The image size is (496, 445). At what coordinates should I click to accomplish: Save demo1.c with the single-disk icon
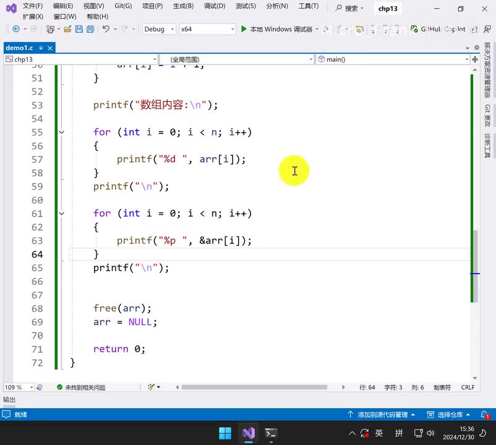tap(79, 29)
